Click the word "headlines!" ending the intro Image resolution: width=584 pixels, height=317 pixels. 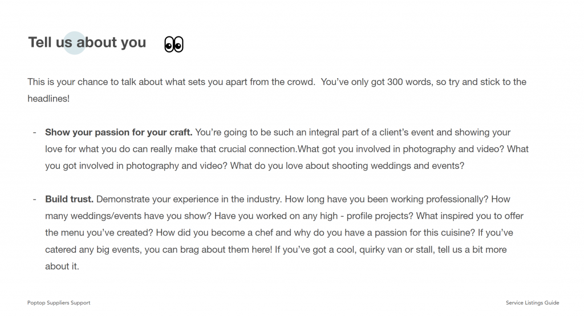(x=48, y=99)
